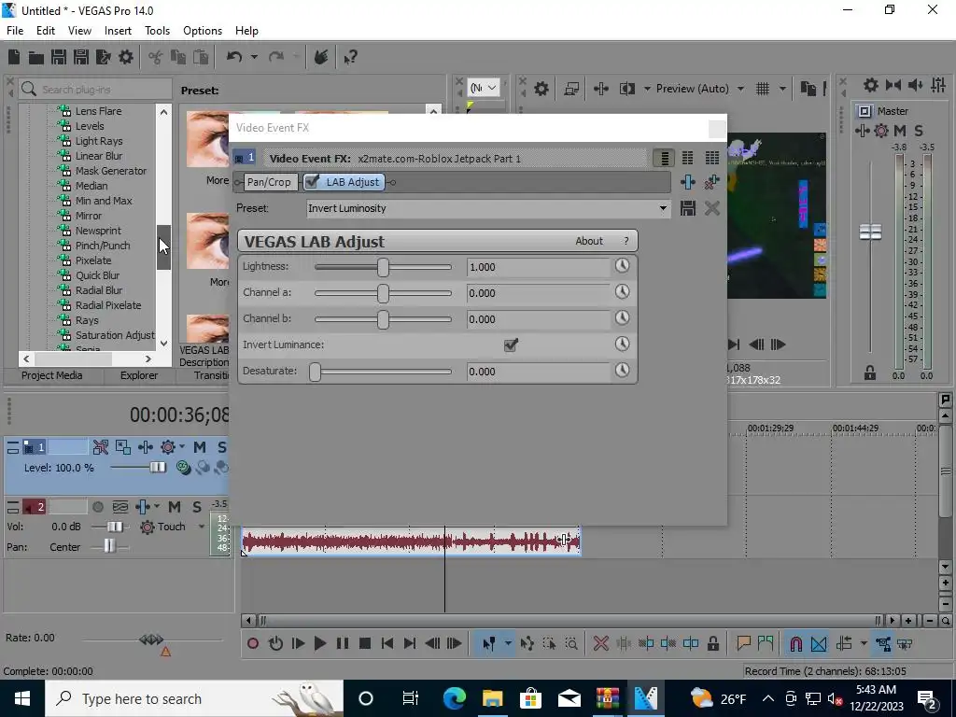This screenshot has height=717, width=956.
Task: Open track 1 automation settings dropdown arrow
Action: 182,447
